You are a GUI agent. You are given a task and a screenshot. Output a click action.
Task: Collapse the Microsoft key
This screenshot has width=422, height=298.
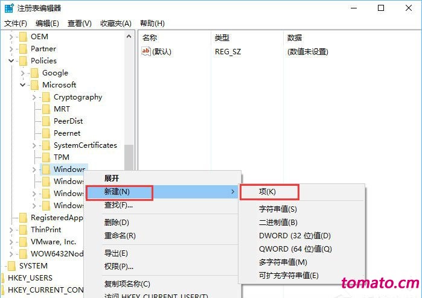(22, 85)
